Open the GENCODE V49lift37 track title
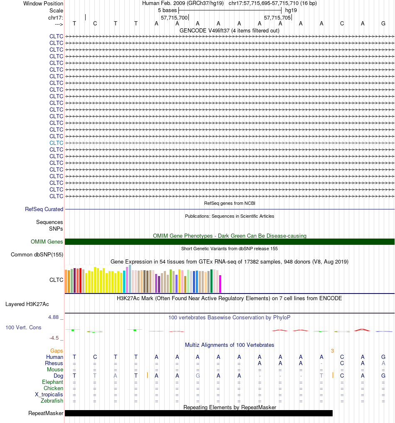 click(229, 30)
